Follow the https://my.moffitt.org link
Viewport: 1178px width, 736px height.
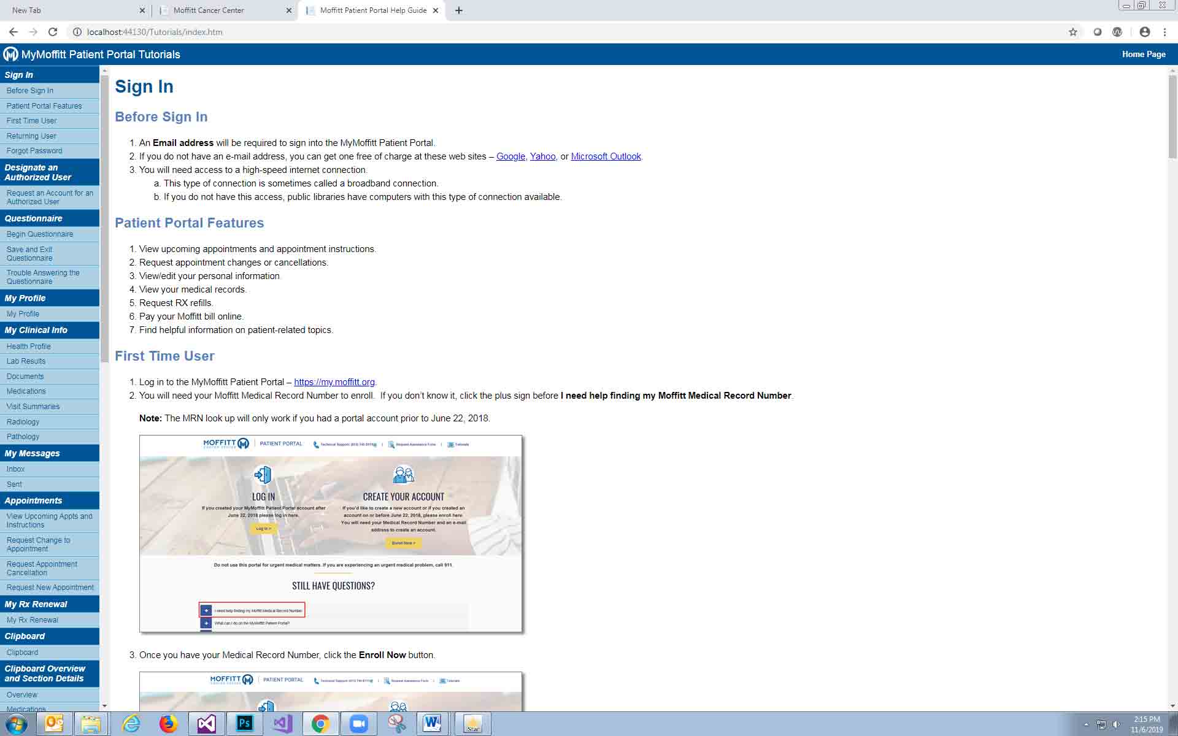click(334, 382)
